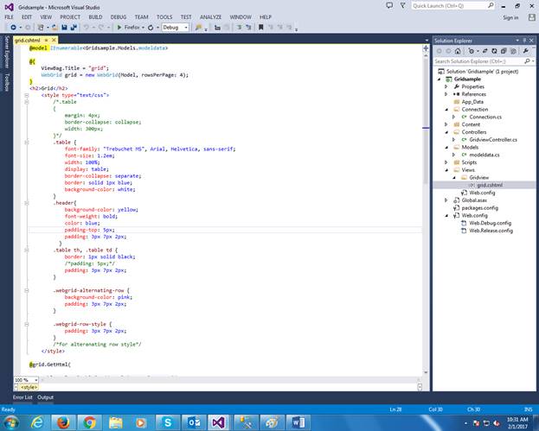Open GridviewController.cs in Solution Explorer
The width and height of the screenshot is (539, 431).
[x=493, y=139]
